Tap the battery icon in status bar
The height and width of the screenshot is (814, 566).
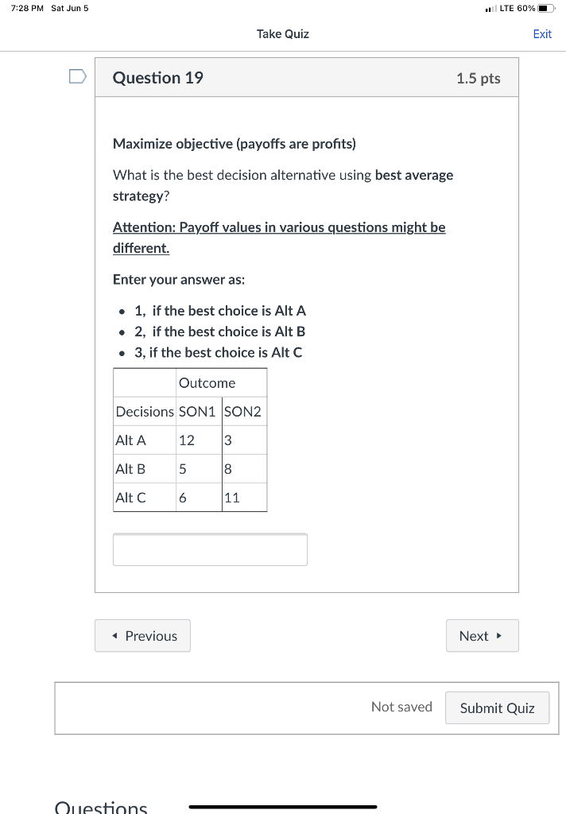click(x=546, y=8)
